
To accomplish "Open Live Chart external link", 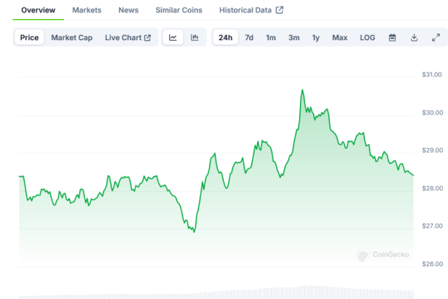I will click(127, 37).
